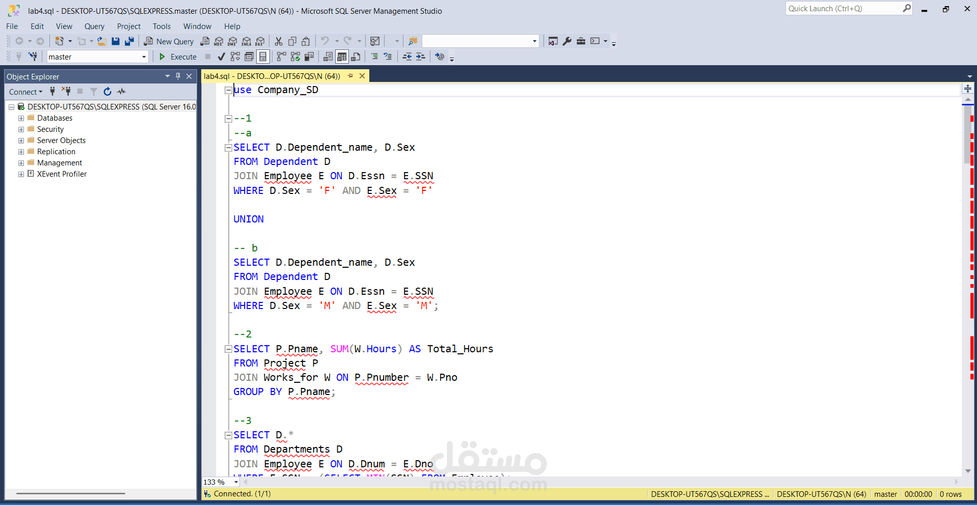Collapse the DESKTOP-UT567QS\SQLEXPRESS server node
This screenshot has height=505, width=977.
click(11, 107)
